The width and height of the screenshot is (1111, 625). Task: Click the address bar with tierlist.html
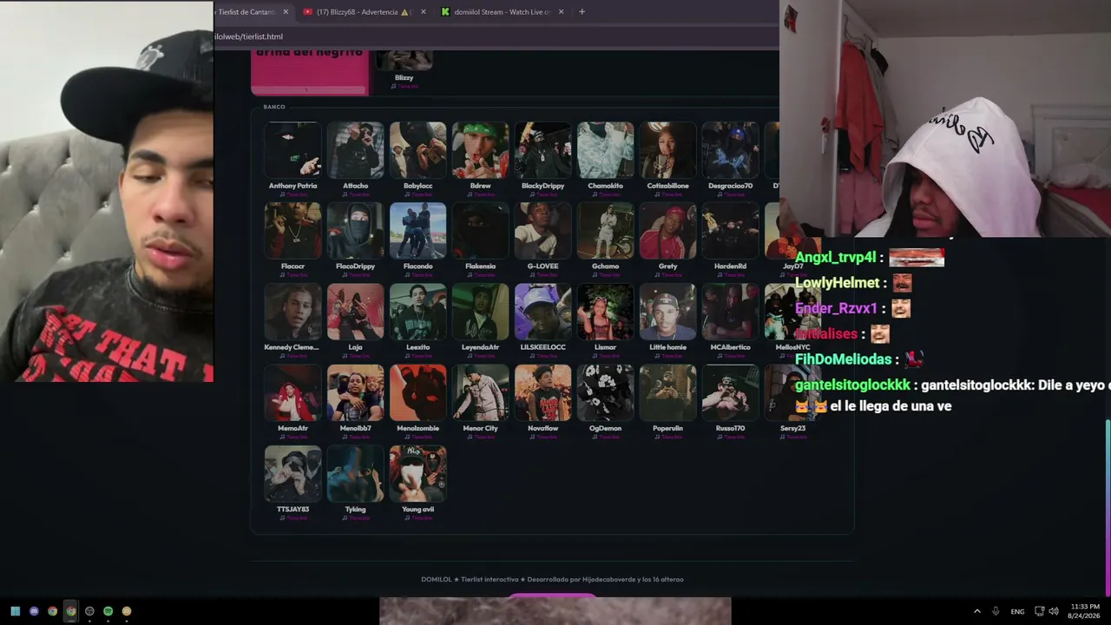pos(495,36)
